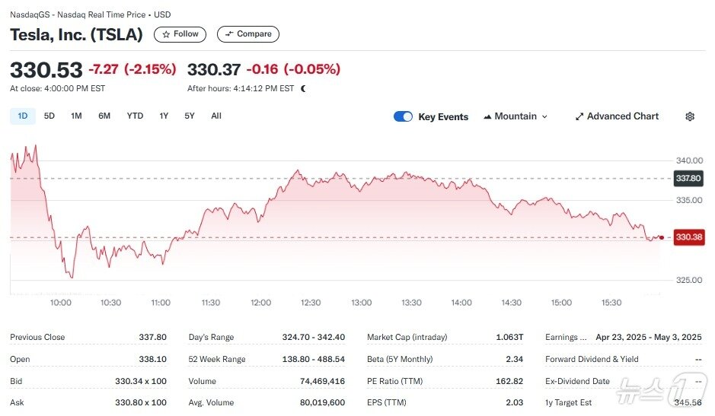
Task: Click the Mountain chart type icon
Action: (487, 116)
